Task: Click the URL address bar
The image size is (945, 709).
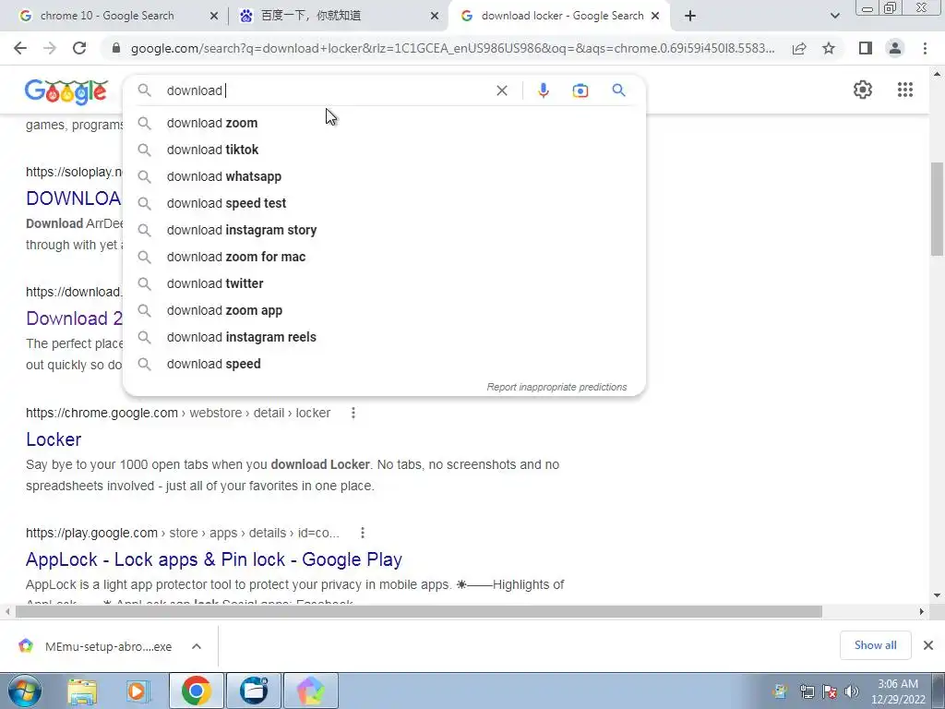Action: click(452, 48)
